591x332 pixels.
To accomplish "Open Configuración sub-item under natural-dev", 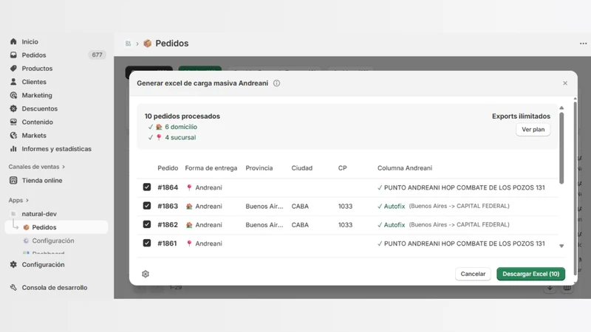I will tap(53, 241).
